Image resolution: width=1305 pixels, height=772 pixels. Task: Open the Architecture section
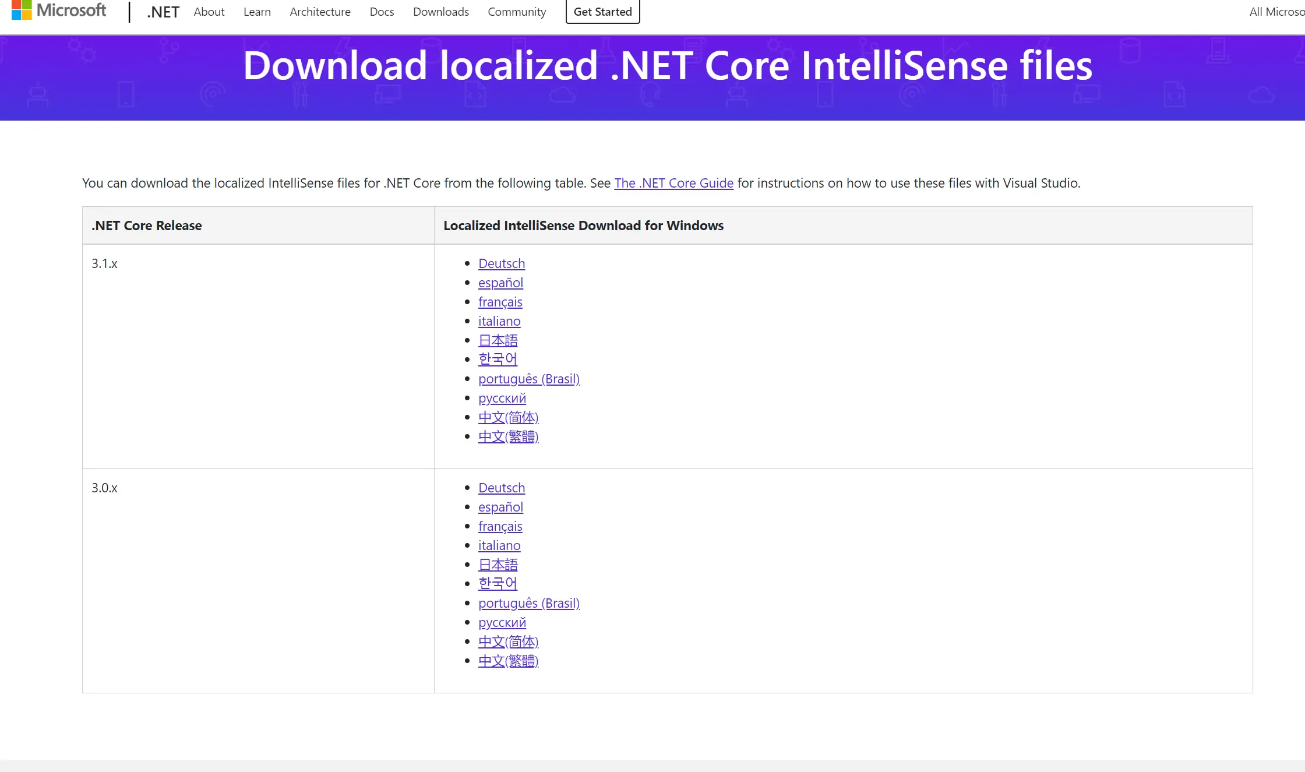coord(320,11)
